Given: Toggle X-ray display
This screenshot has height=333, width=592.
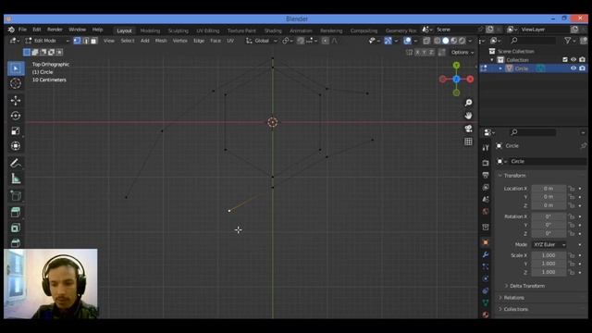Looking at the screenshot, I should click(x=426, y=41).
